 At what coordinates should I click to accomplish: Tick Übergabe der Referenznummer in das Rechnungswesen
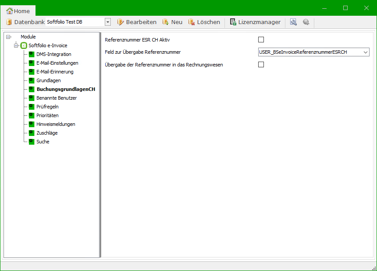tap(261, 65)
